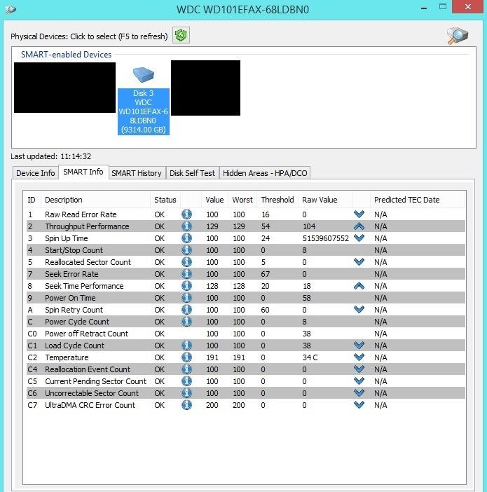Click up chevron on Throughput Performance row
This screenshot has width=487, height=492.
[x=359, y=226]
